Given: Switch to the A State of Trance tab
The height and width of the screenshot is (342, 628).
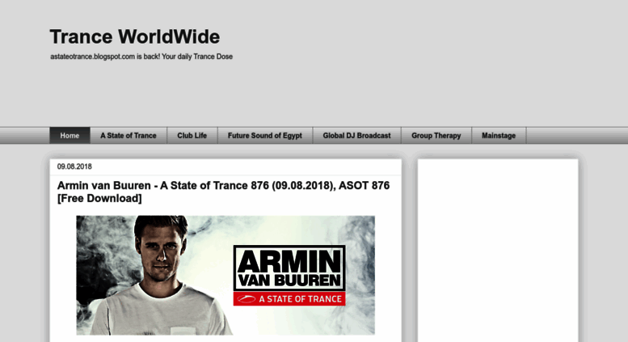Looking at the screenshot, I should [129, 135].
